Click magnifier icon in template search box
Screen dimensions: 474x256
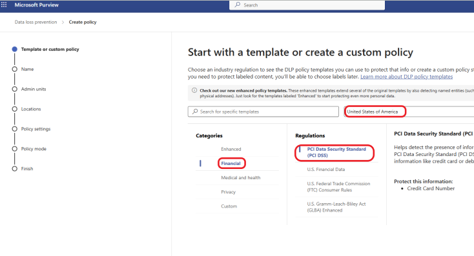(195, 112)
